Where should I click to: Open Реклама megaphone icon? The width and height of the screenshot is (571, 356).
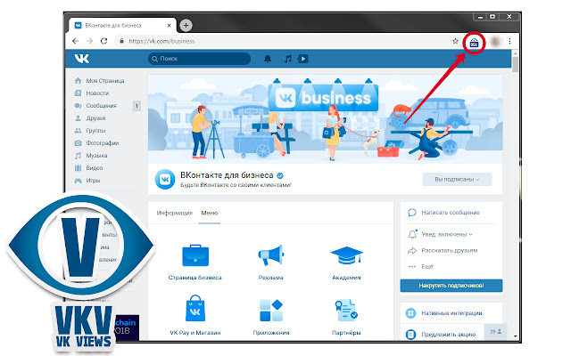(x=270, y=255)
